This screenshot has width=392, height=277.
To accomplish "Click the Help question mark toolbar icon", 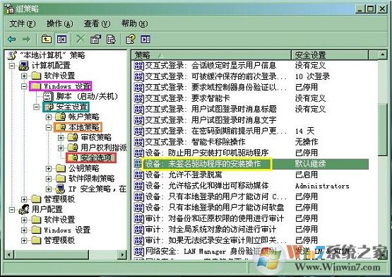I will point(130,40).
